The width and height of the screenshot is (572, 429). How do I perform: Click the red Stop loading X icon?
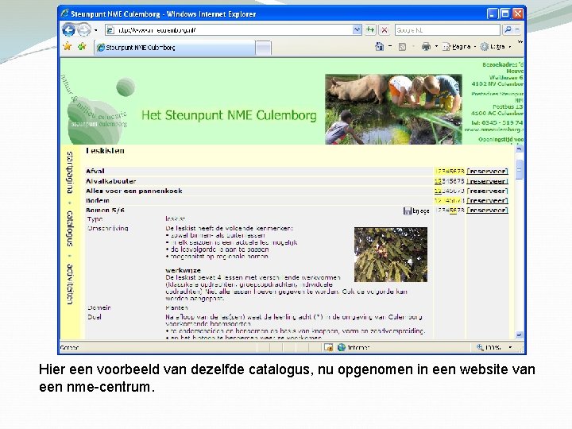385,30
